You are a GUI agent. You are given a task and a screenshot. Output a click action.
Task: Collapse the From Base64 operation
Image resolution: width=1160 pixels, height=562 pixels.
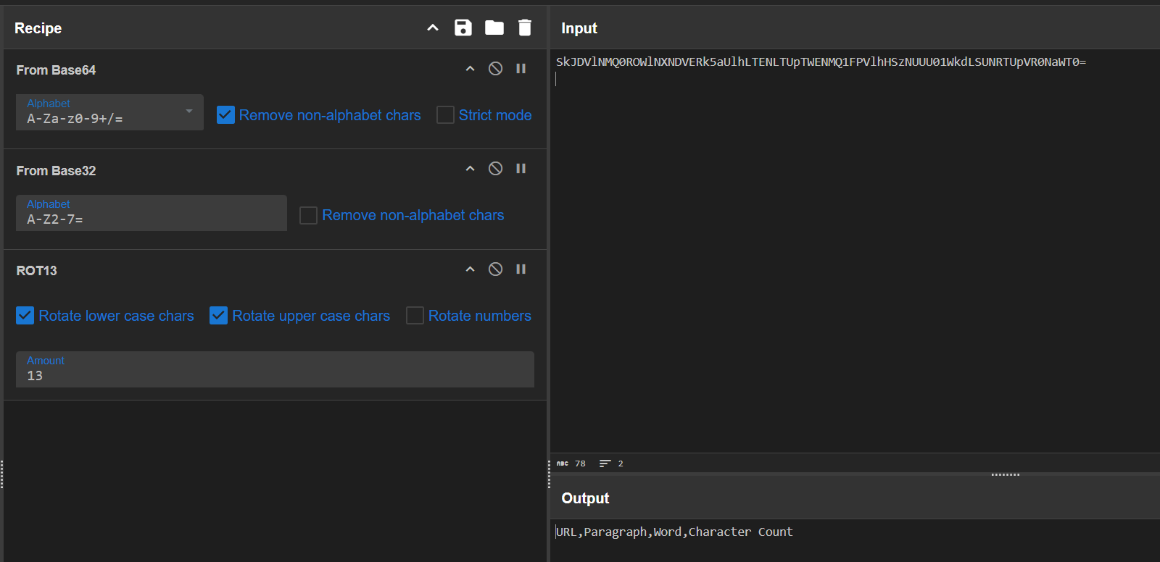coord(470,69)
